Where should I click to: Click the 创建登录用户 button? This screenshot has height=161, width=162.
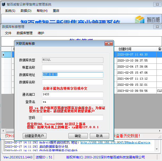point(35,136)
